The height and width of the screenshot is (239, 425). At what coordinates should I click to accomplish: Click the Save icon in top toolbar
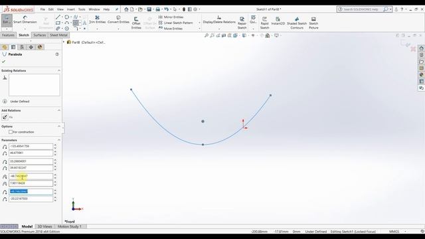[149, 9]
